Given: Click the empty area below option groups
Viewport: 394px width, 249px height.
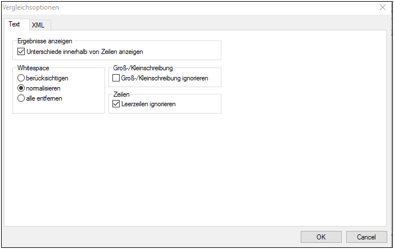Looking at the screenshot, I should 197,169.
